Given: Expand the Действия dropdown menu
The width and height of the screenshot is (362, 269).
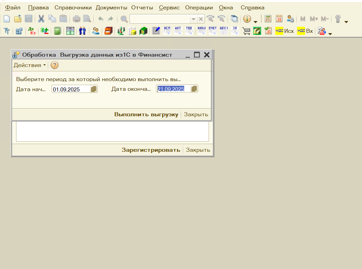Looking at the screenshot, I should tap(29, 65).
